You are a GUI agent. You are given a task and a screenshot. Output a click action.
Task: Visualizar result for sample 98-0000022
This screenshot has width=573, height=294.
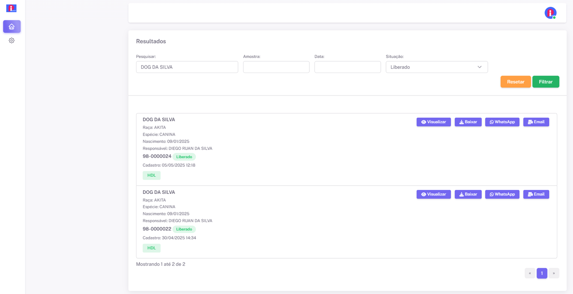(x=433, y=194)
